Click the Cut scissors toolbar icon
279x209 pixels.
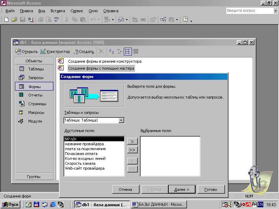67,20
